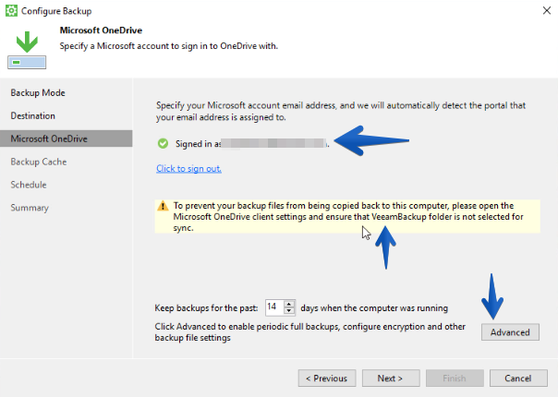Viewport: 558px width, 397px height.
Task: Click 'Specify your Microsoft account email address' paragraph
Action: (341, 111)
